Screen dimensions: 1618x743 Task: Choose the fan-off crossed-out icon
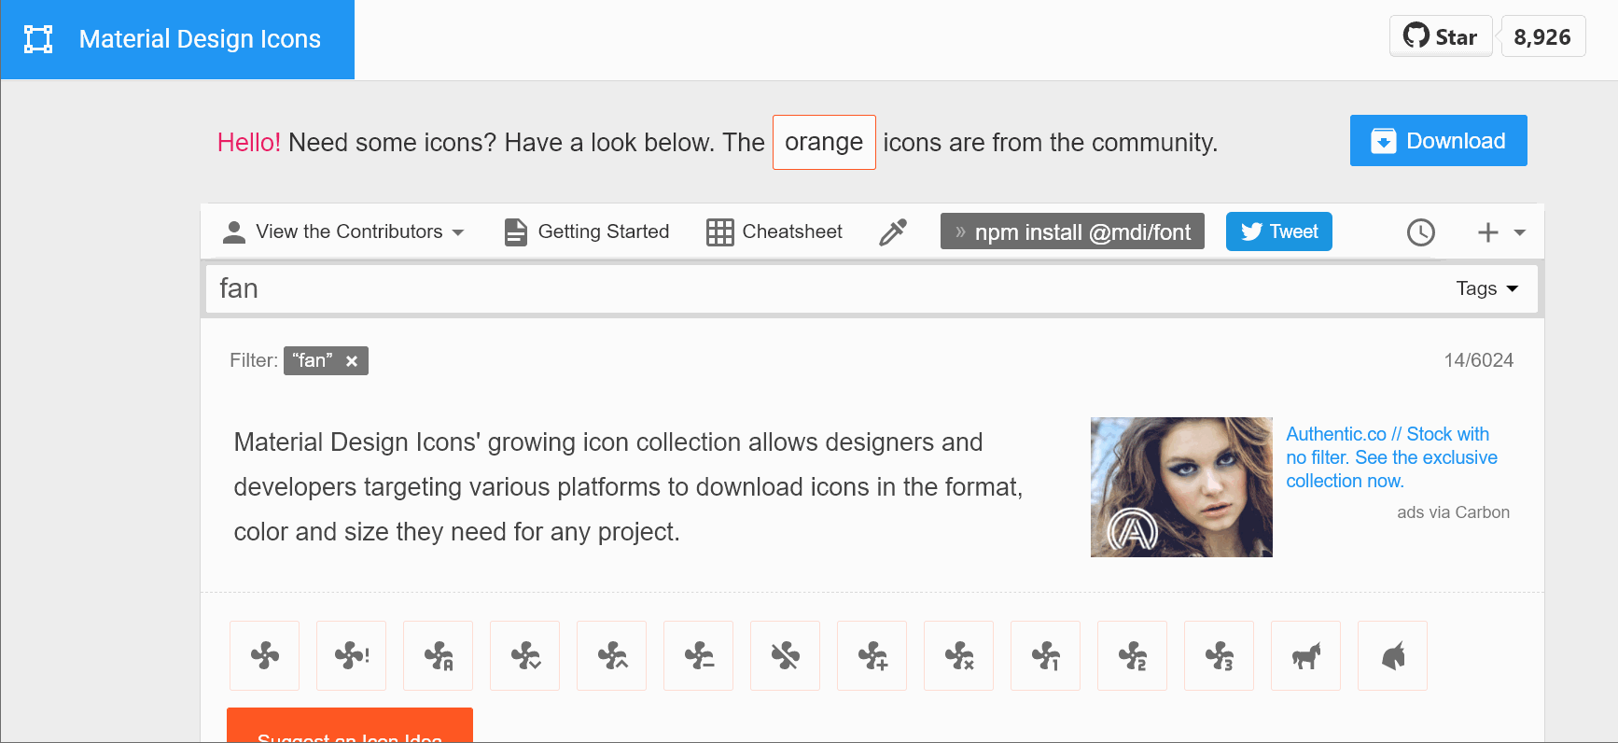click(785, 656)
